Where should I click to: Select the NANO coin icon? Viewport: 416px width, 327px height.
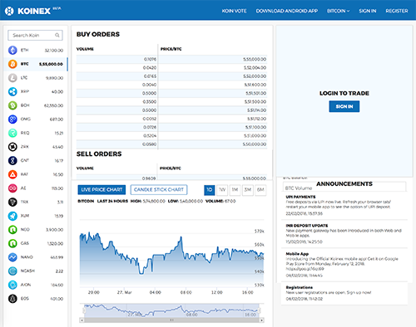(12, 257)
